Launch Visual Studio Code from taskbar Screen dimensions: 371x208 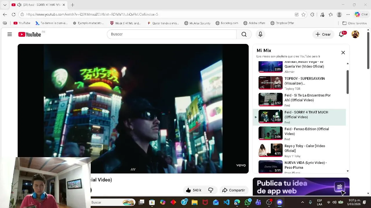click(226, 202)
